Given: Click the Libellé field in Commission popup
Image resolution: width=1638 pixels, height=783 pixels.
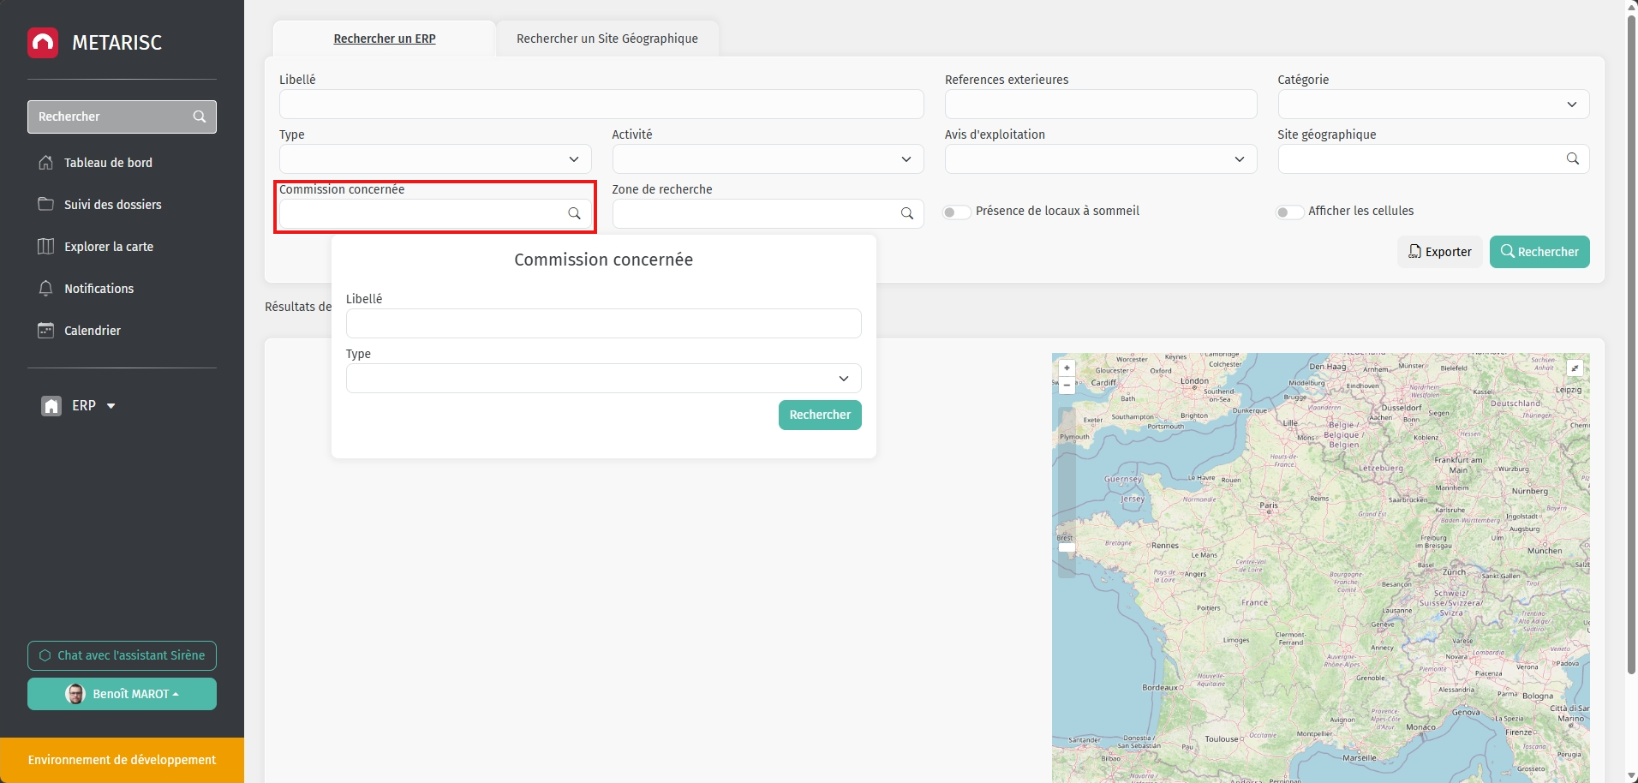Looking at the screenshot, I should [x=603, y=324].
